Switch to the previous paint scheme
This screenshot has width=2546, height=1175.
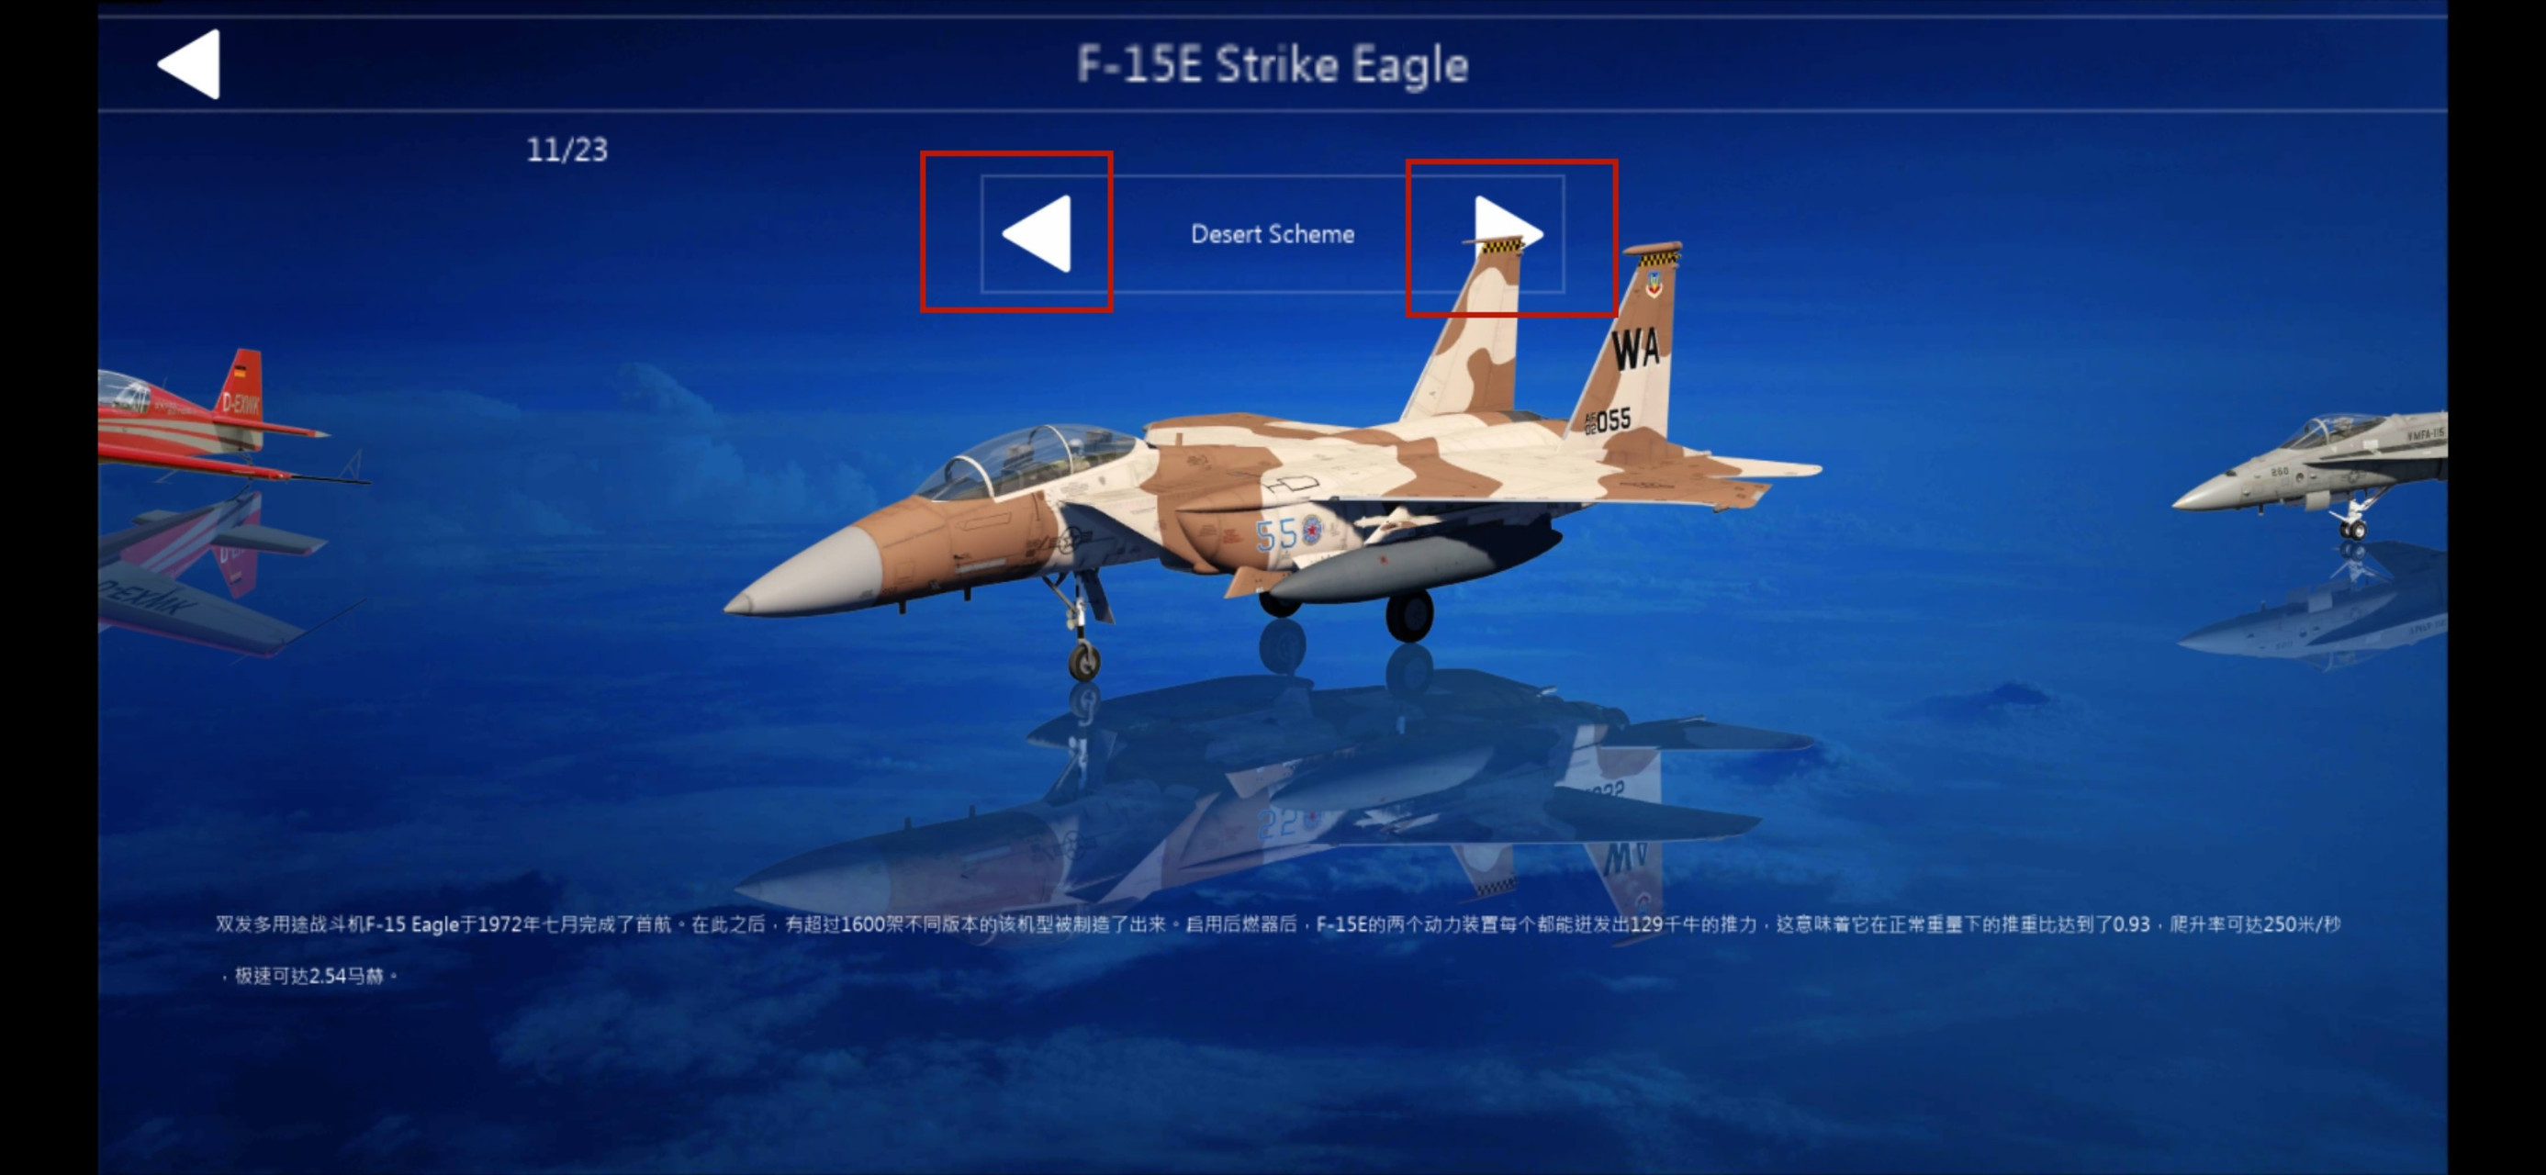click(1037, 233)
